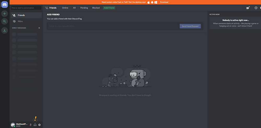Click the ACTIVE NOW heading
Screen dimensions: 261x128
(214, 14)
